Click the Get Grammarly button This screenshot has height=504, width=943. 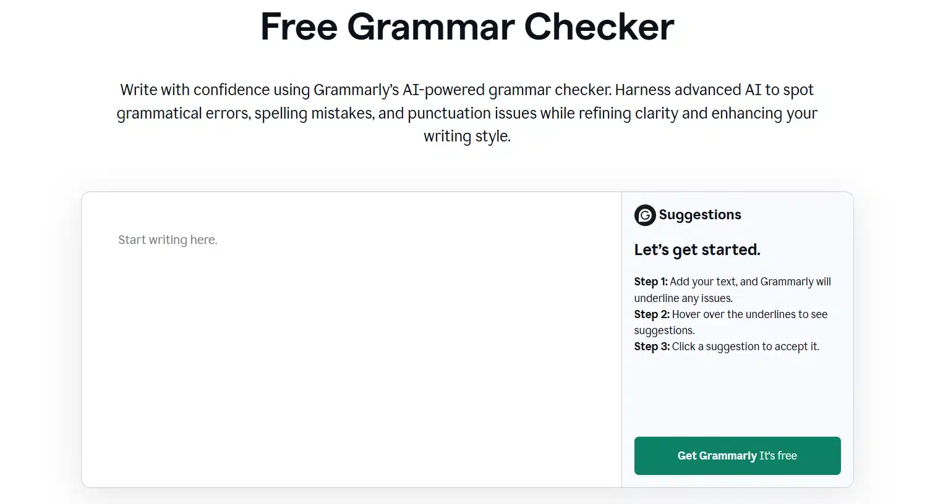(737, 456)
